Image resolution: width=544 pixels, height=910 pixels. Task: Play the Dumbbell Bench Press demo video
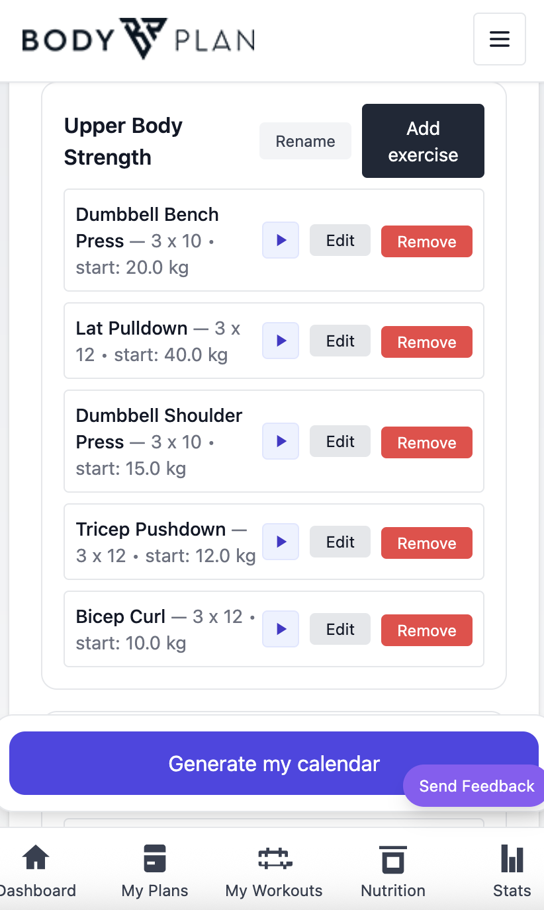tap(281, 240)
